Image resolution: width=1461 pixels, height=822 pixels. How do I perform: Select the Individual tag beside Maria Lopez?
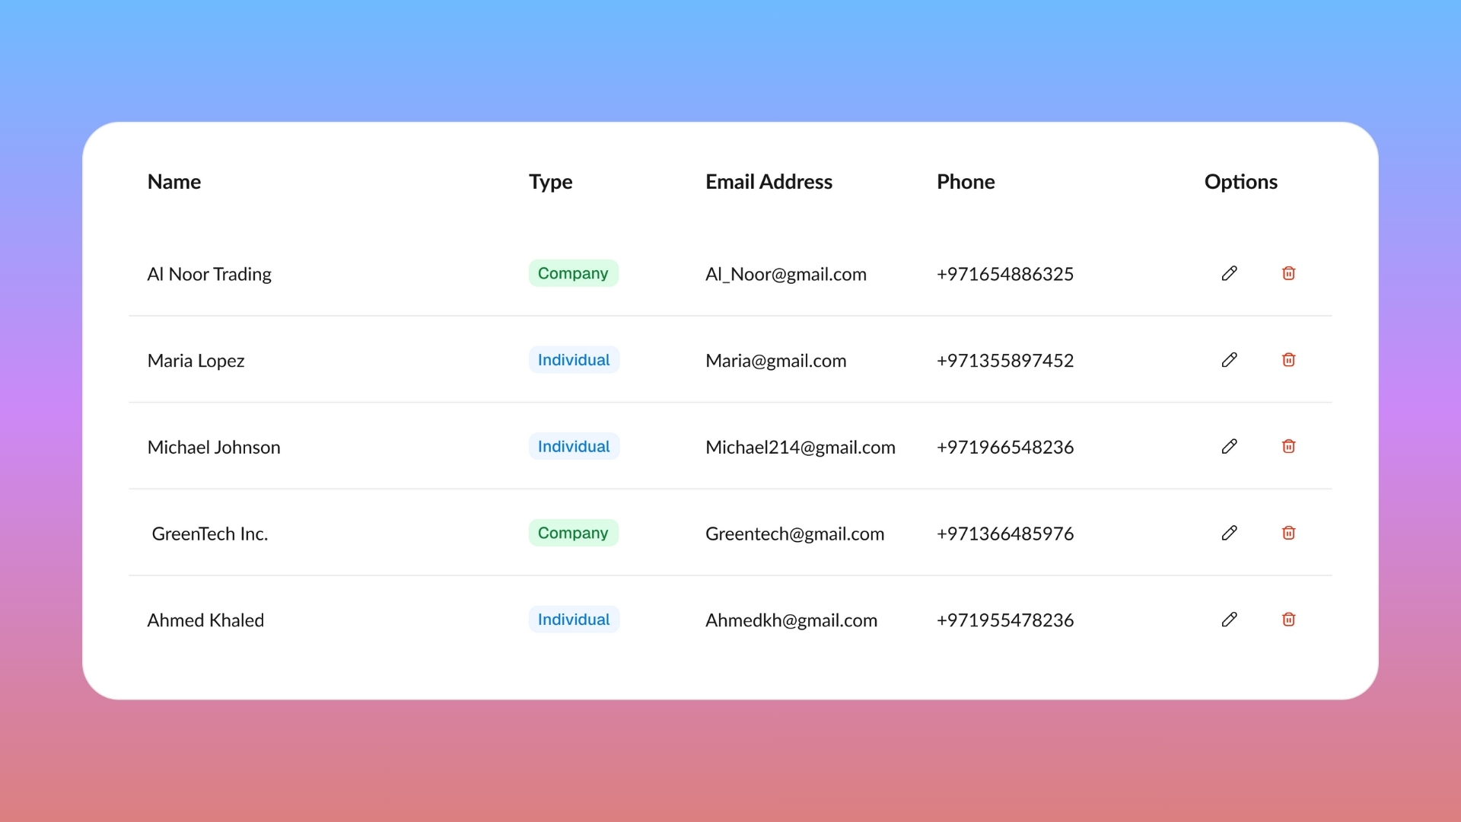(574, 360)
